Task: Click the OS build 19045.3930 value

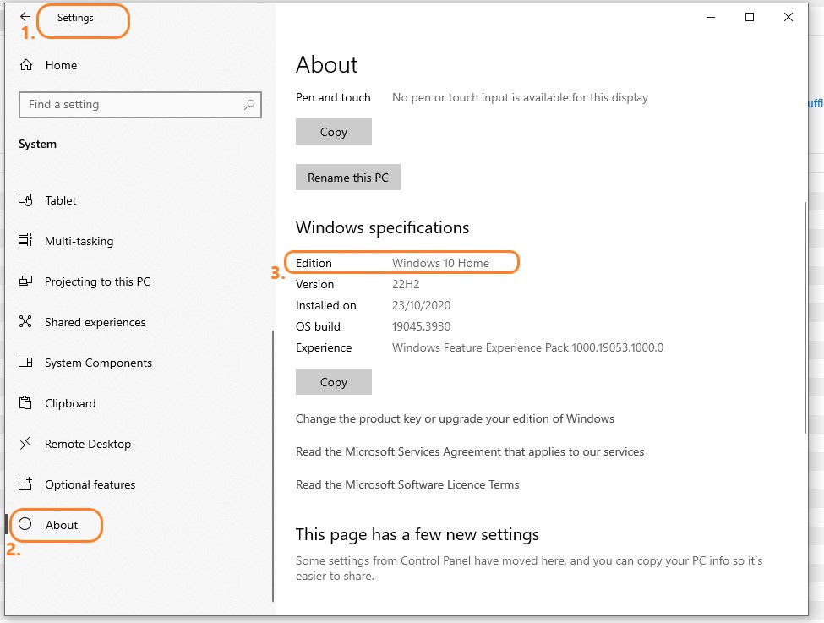Action: (421, 326)
